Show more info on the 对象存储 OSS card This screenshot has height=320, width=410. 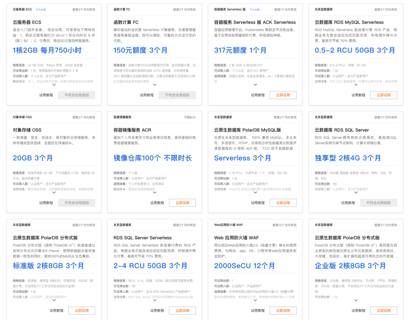(x=54, y=192)
